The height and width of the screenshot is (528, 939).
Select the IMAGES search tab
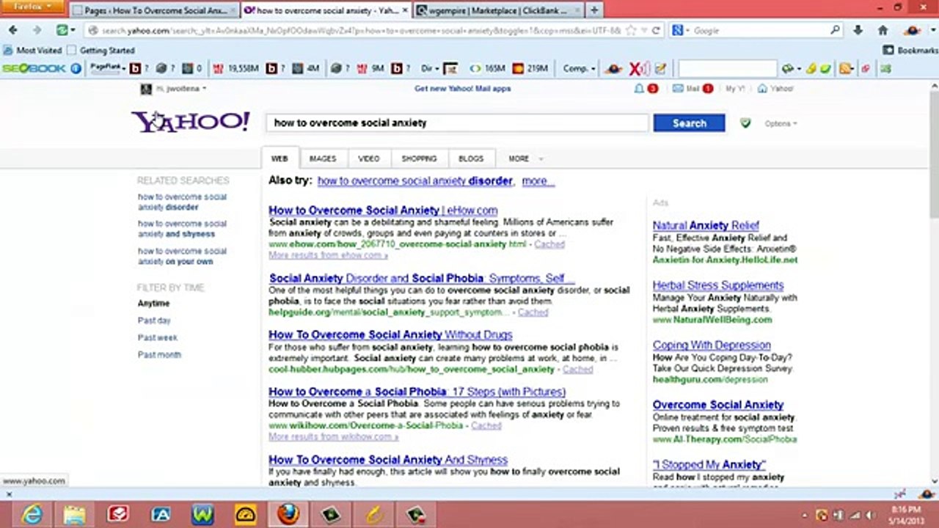coord(323,158)
